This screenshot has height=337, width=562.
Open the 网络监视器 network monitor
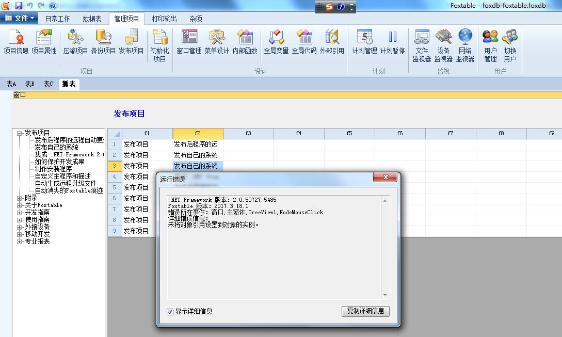click(x=465, y=45)
